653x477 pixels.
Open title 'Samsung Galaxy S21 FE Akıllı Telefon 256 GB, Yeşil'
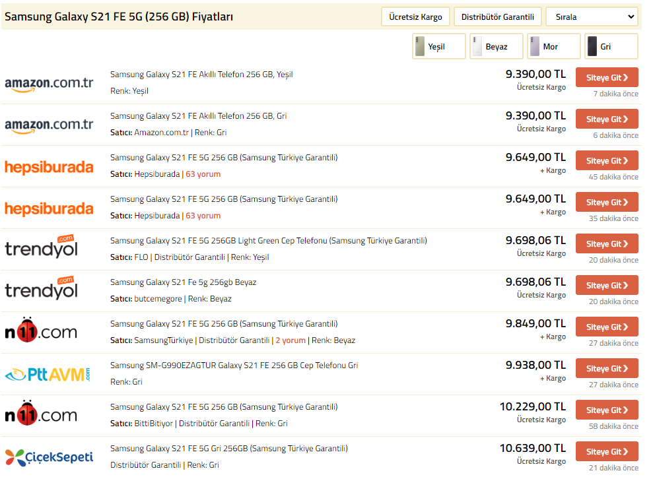[x=201, y=75]
